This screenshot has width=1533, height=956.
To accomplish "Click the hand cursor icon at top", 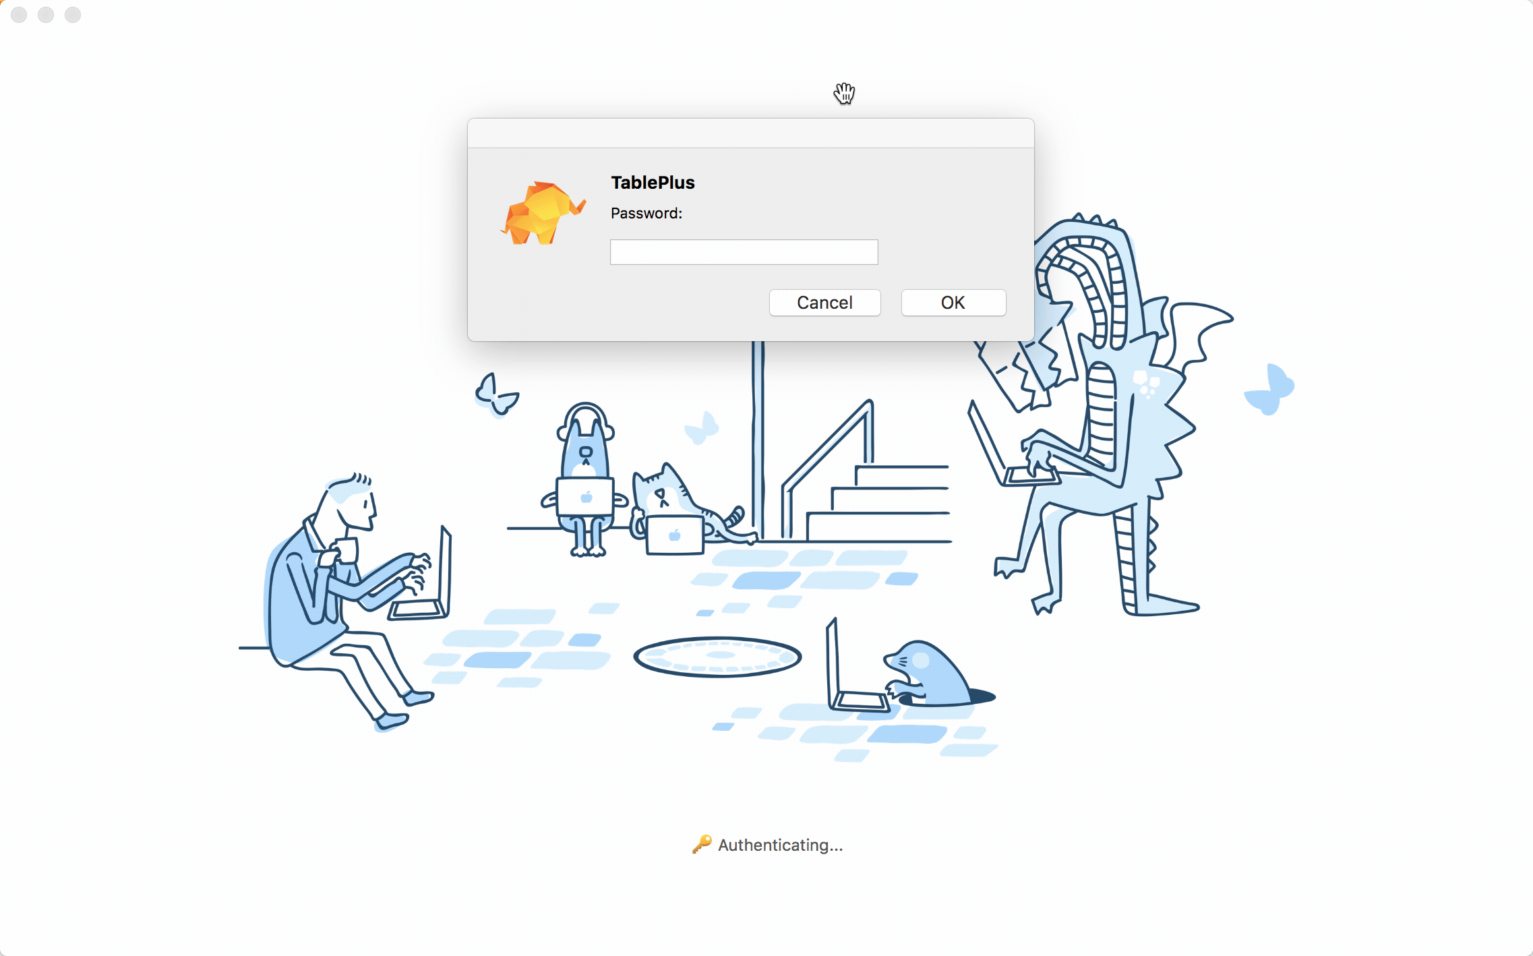I will click(x=843, y=94).
